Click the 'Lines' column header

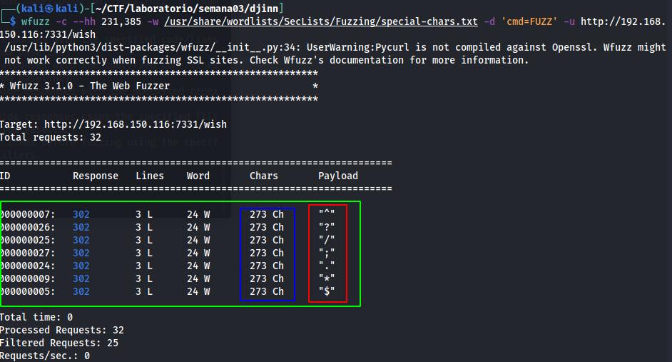coord(150,176)
